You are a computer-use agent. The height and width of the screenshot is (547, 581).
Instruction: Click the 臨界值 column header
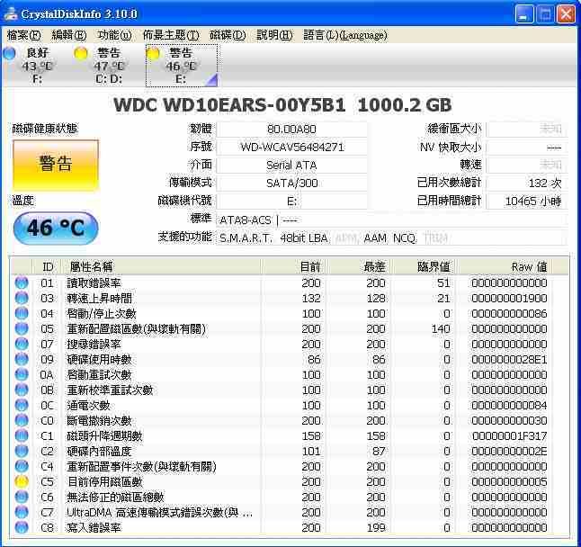pyautogui.click(x=424, y=266)
